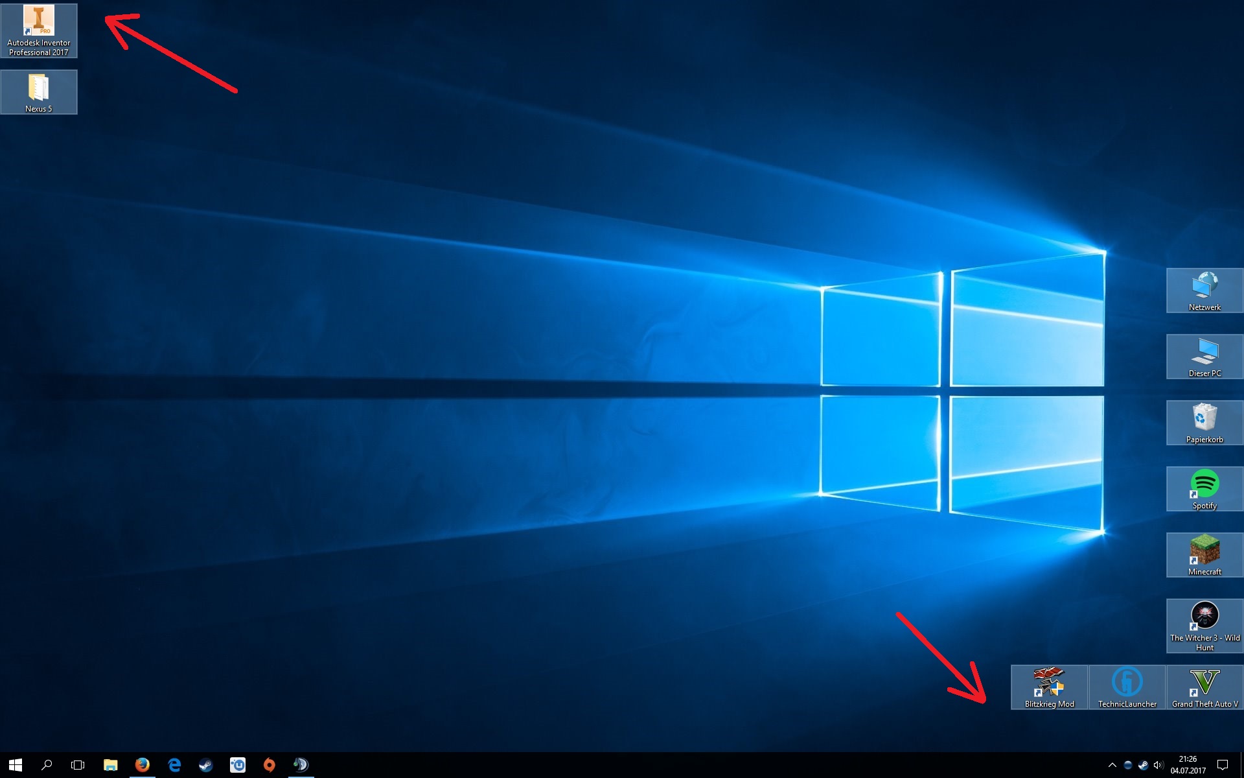The image size is (1244, 778).
Task: Open the clock and date flyout
Action: coord(1188,765)
